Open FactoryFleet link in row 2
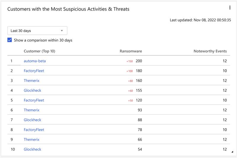Screen dimensions: 237x158 click(x=34, y=71)
